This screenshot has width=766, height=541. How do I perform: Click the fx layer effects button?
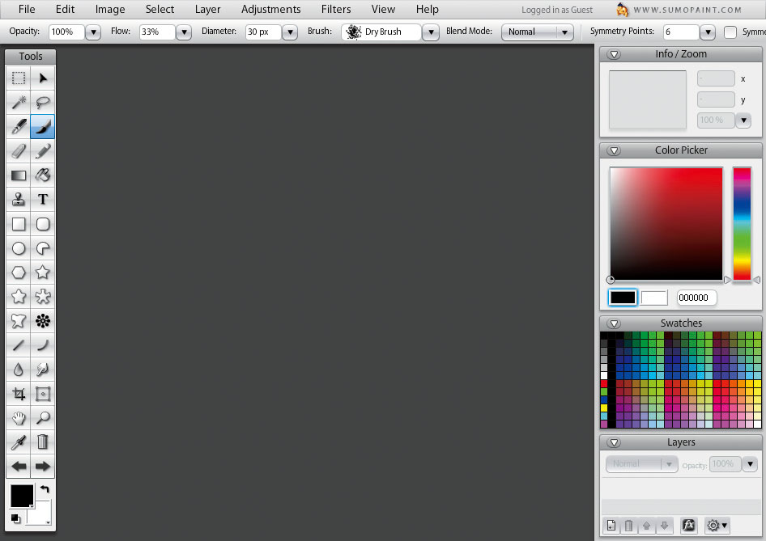point(688,526)
